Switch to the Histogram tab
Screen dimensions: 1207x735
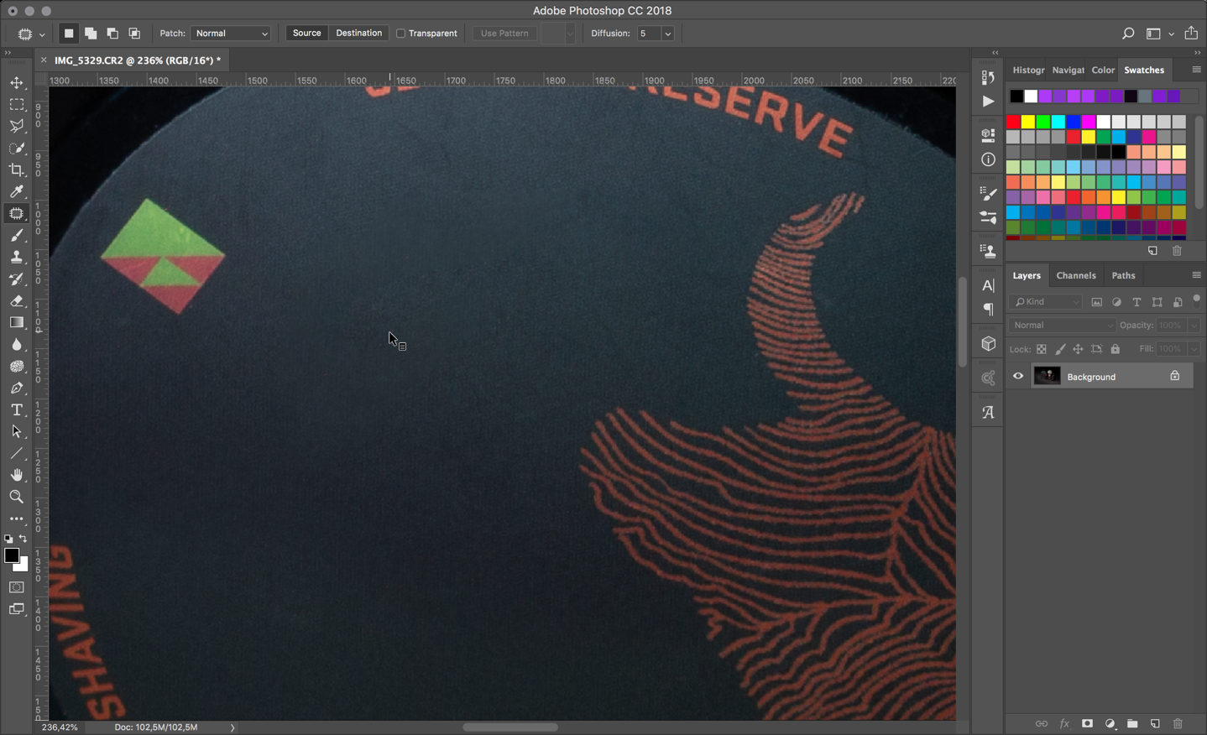pos(1028,70)
